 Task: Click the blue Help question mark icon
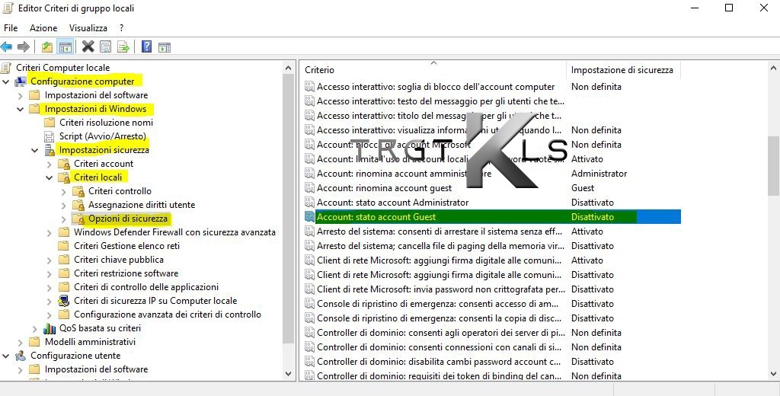pyautogui.click(x=146, y=47)
